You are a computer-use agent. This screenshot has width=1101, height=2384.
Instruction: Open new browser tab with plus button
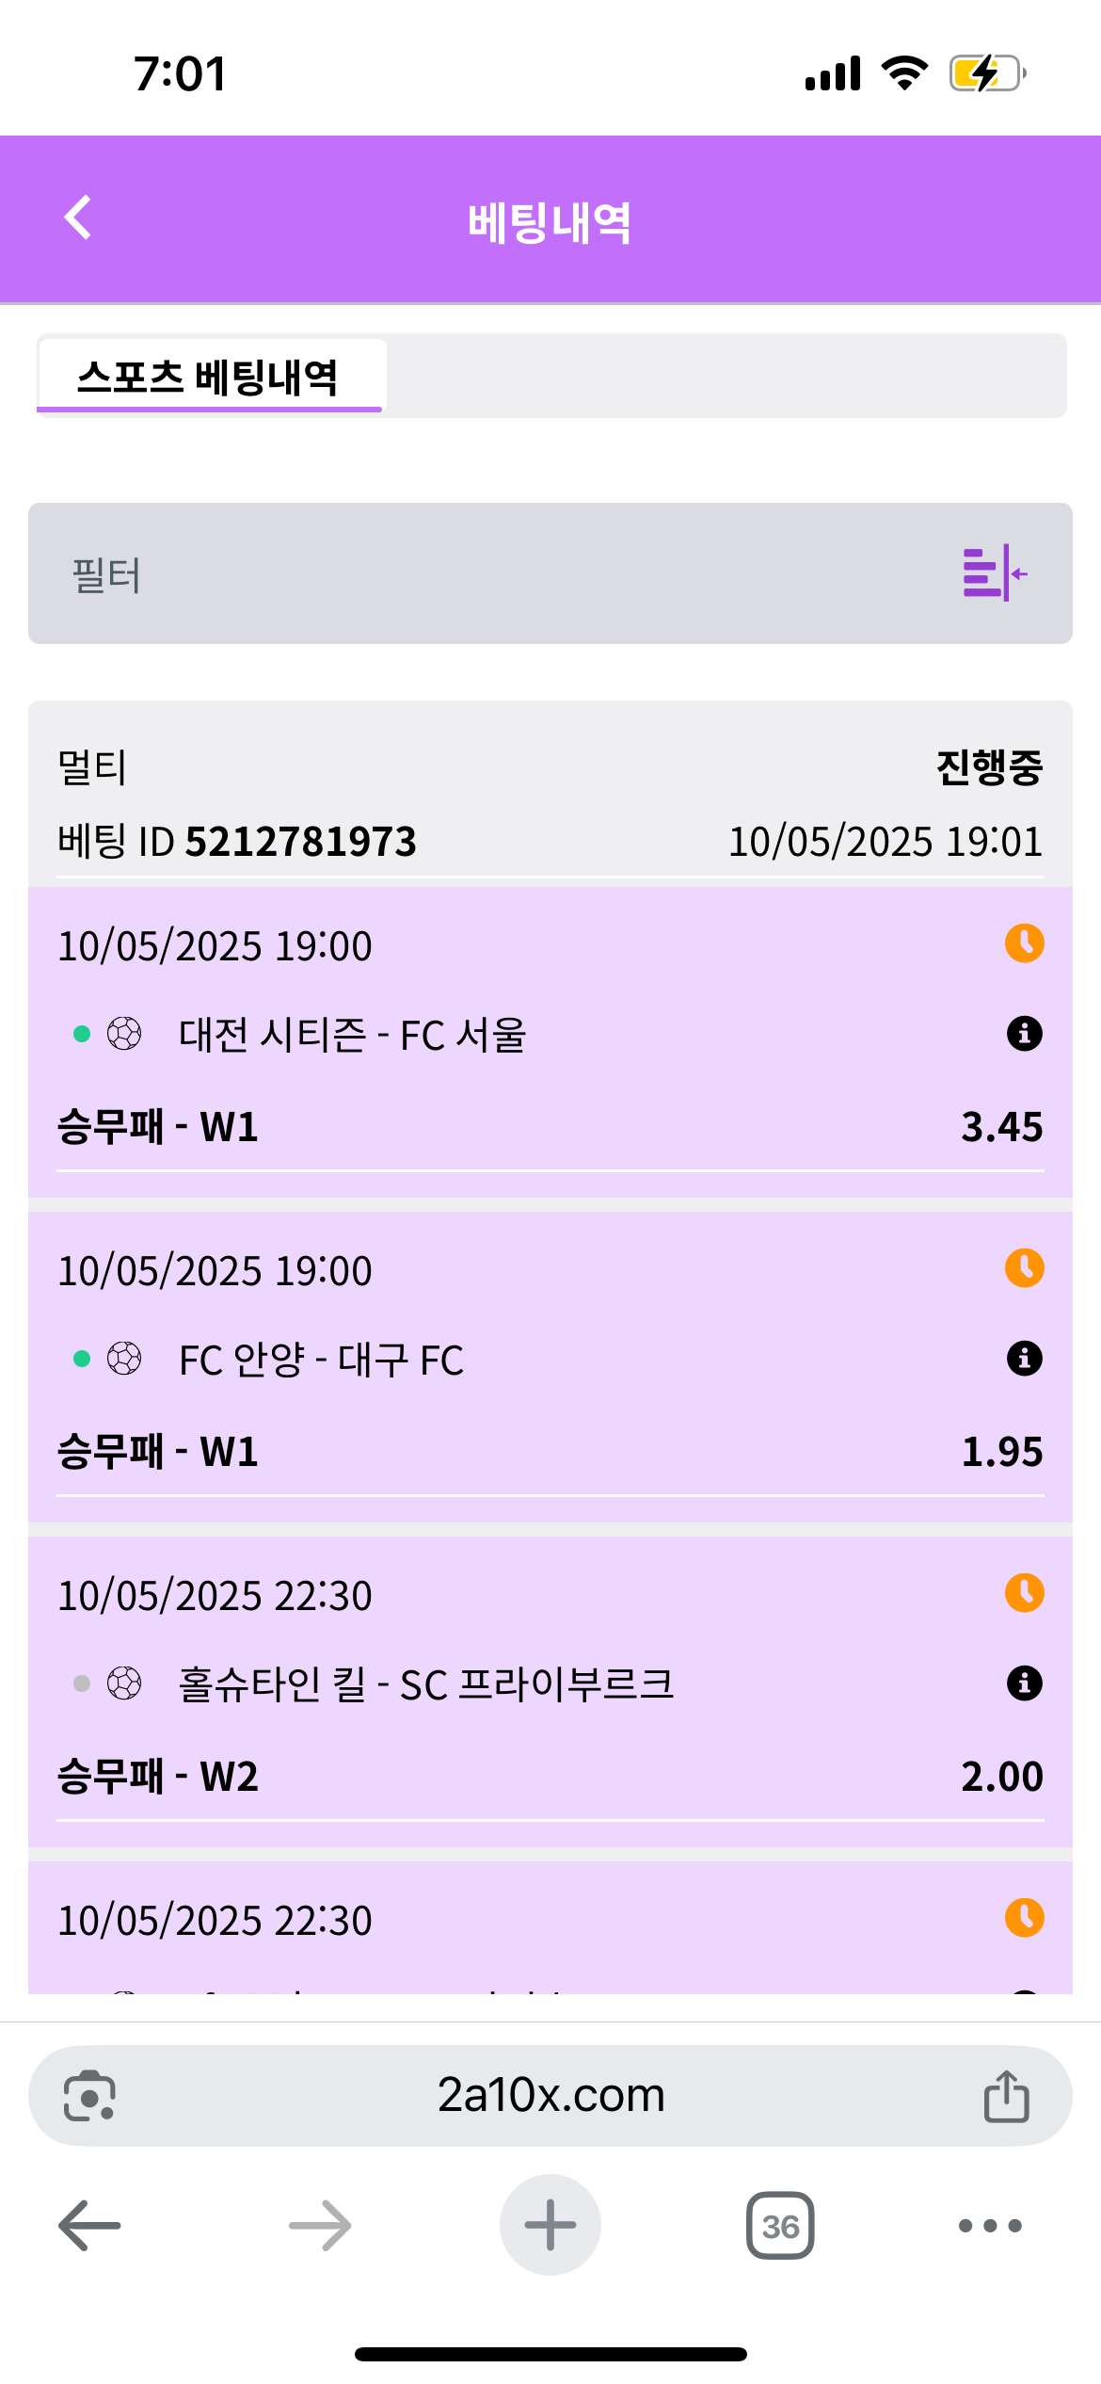550,2226
